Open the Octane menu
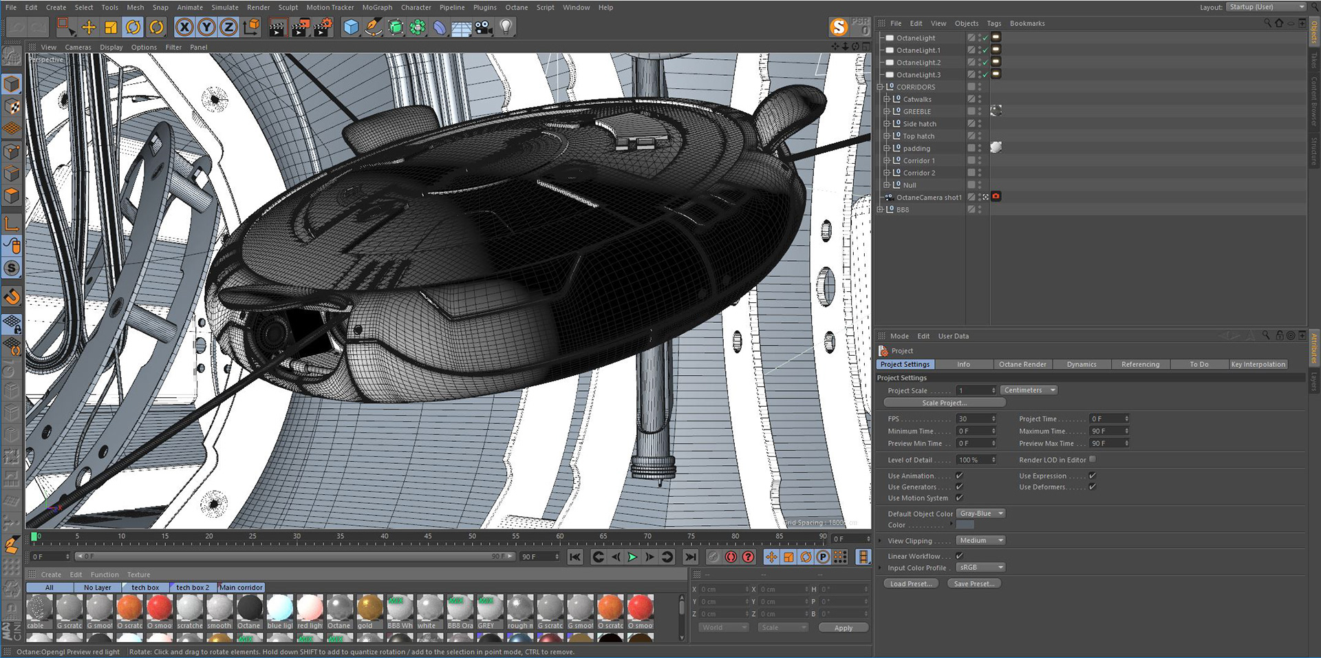The height and width of the screenshot is (658, 1321). [517, 8]
